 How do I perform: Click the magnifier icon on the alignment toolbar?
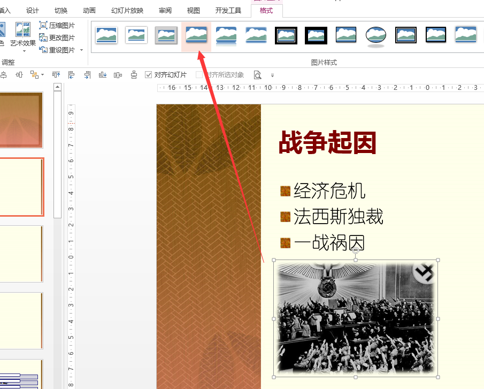[257, 75]
